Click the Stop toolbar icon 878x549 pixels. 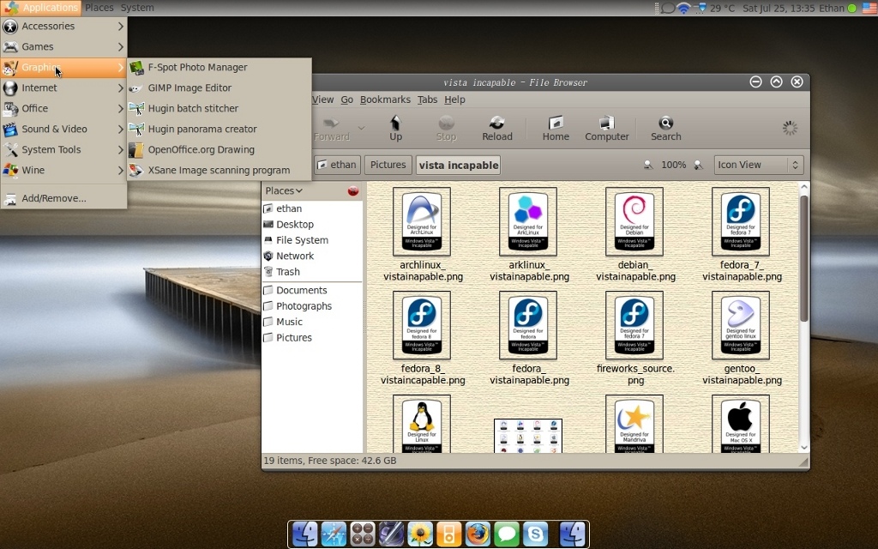click(446, 129)
